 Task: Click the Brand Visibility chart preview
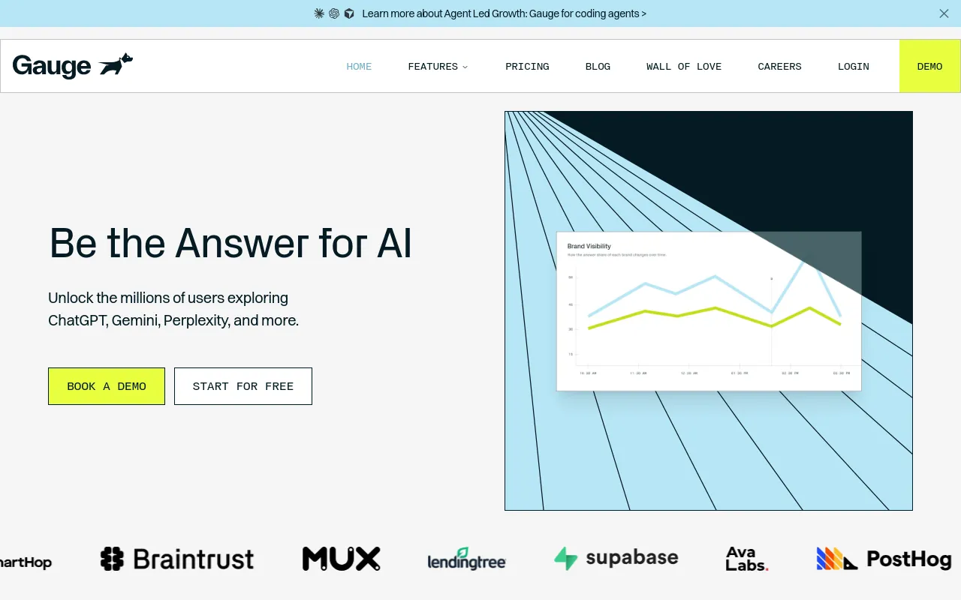pyautogui.click(x=709, y=311)
